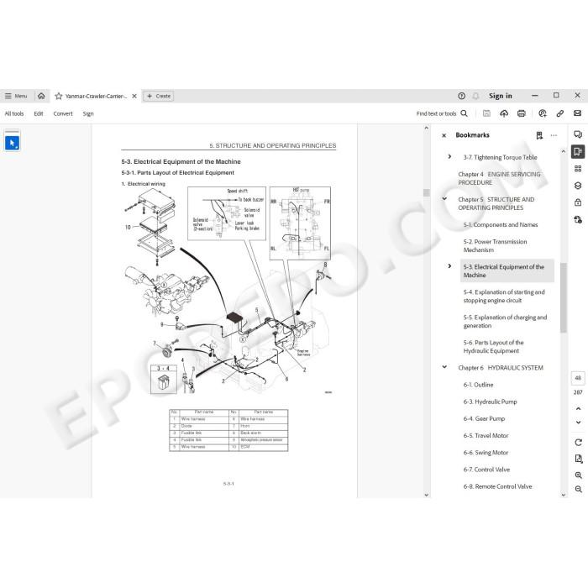Open the Menu hamburger button
The width and height of the screenshot is (588, 588).
coord(16,96)
